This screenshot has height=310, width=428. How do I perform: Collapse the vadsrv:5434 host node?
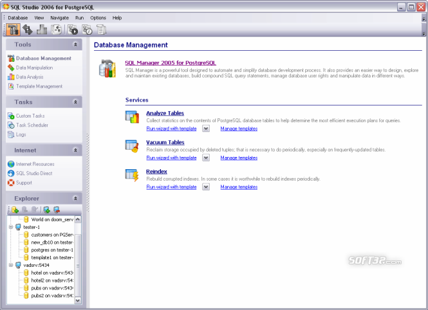point(11,265)
